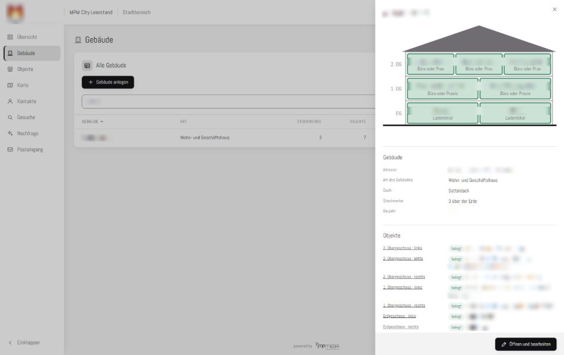
Task: Click the Alle Gebäude table icon
Action: coord(87,65)
